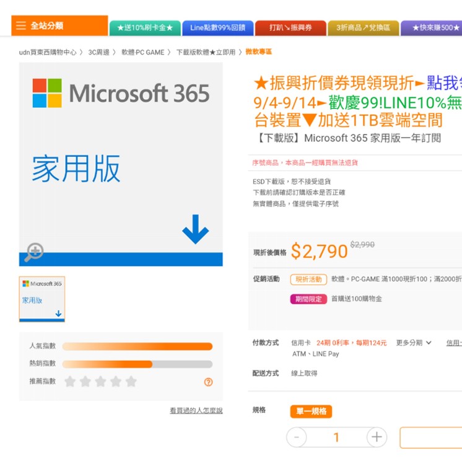Click the orange help question mark icon
Screen dimensions: 462x465
(208, 382)
